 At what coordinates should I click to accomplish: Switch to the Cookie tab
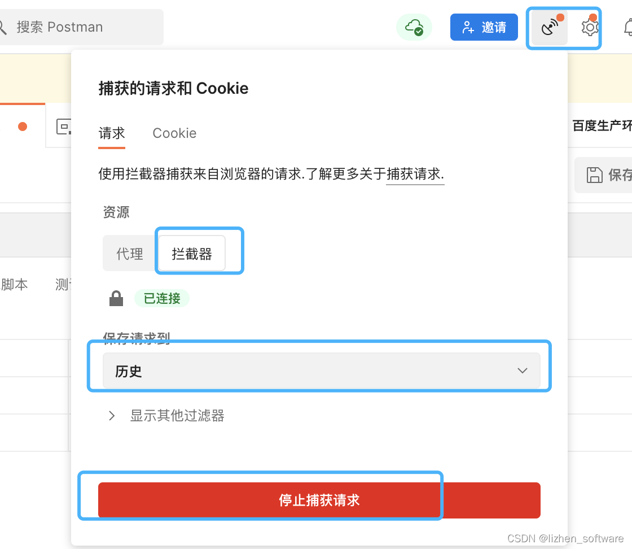pos(174,133)
